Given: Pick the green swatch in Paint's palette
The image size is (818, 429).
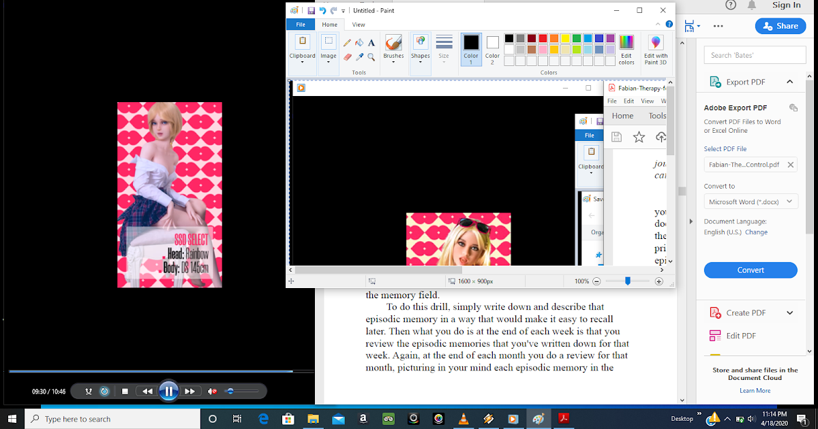Looking at the screenshot, I should (577, 39).
